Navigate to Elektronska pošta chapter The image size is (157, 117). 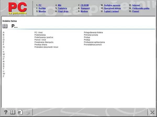pos(141,8)
